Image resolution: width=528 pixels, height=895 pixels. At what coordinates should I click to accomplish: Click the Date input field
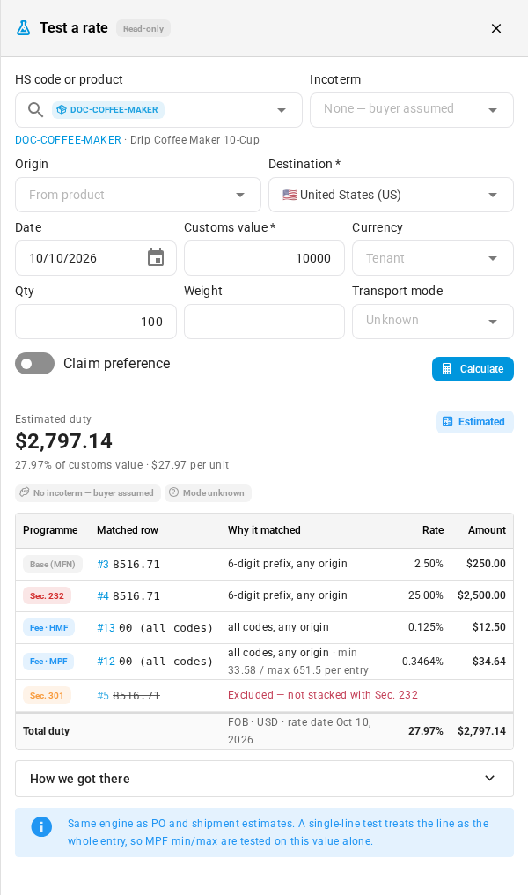tap(96, 258)
